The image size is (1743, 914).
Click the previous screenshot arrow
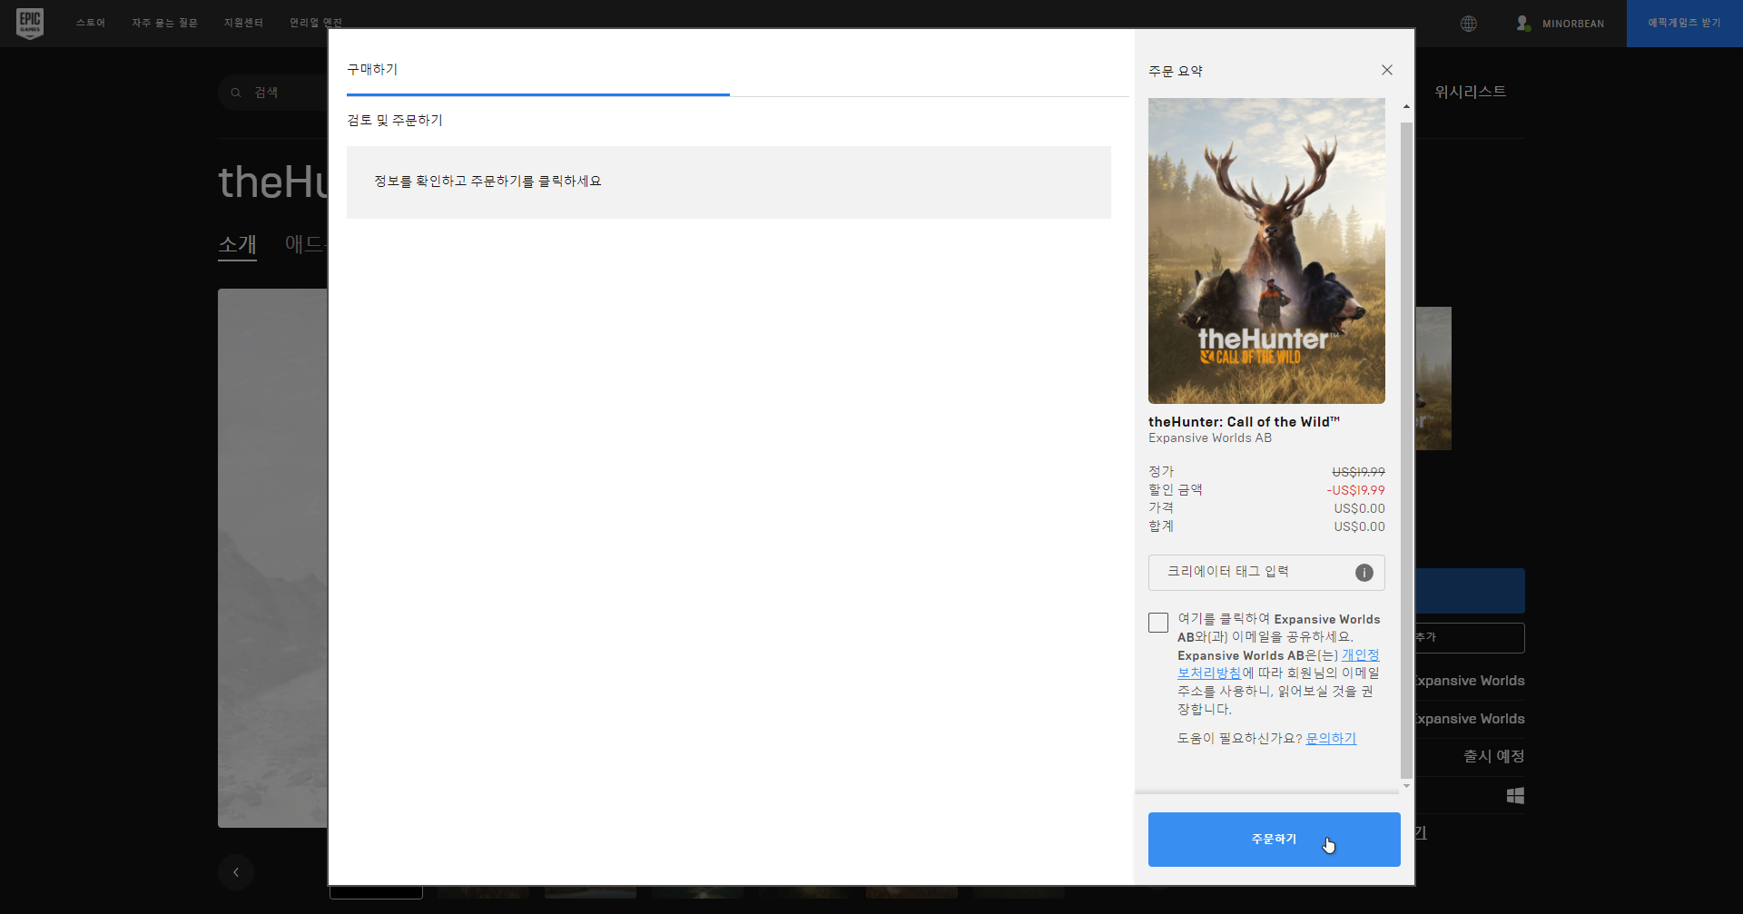pyautogui.click(x=236, y=872)
